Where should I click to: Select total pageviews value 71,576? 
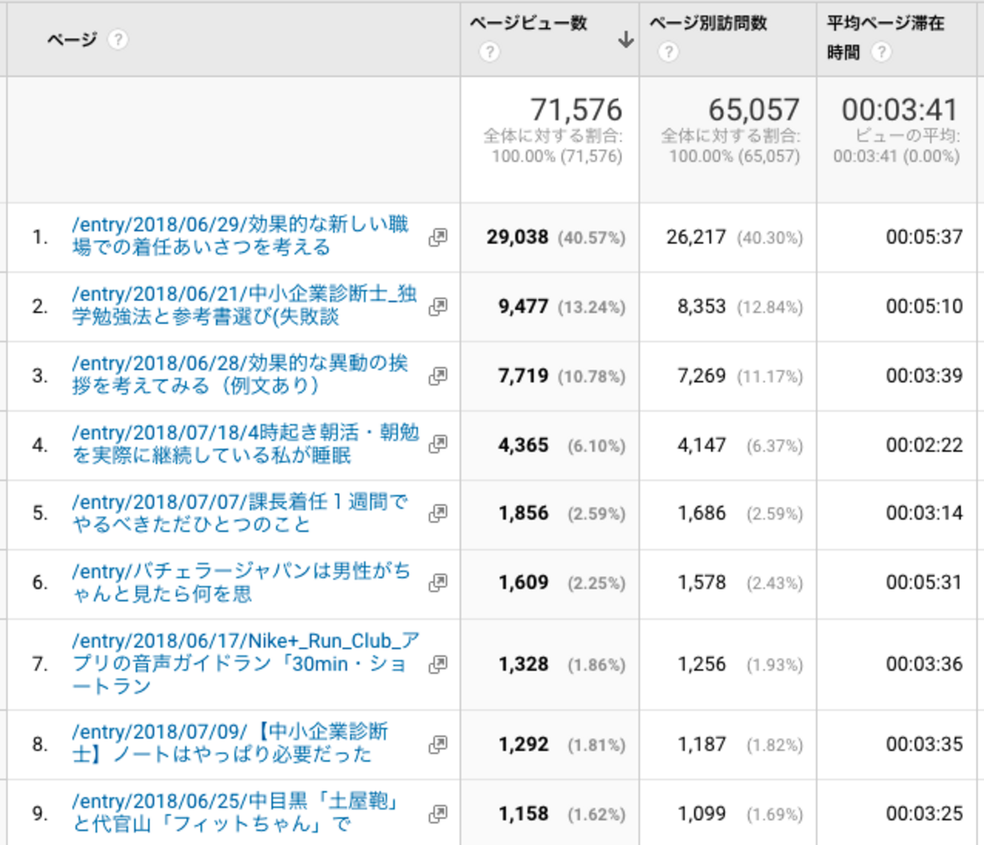pos(576,110)
